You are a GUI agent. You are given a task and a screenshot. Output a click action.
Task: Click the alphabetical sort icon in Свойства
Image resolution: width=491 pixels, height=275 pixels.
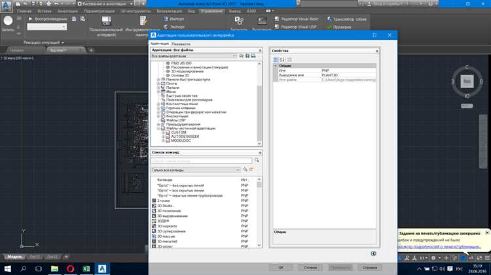[x=282, y=59]
